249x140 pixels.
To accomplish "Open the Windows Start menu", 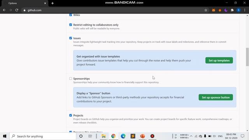I will point(5,136).
